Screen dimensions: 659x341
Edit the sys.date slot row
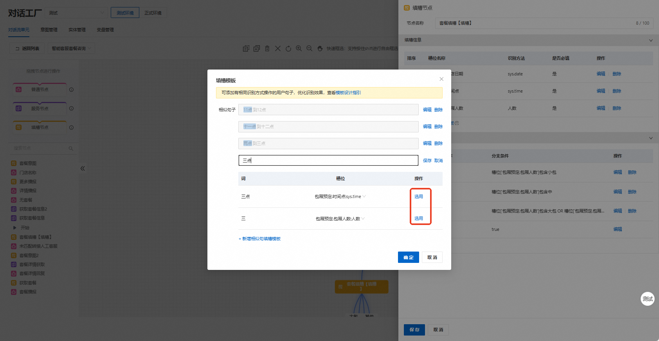coord(601,74)
